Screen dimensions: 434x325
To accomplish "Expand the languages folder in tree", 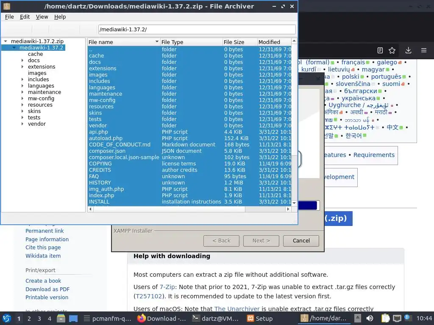I will tap(22, 85).
